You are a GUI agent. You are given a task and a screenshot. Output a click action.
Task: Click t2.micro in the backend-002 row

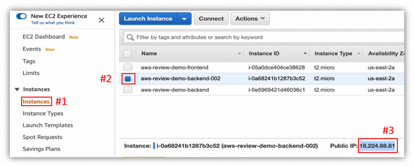click(x=324, y=79)
